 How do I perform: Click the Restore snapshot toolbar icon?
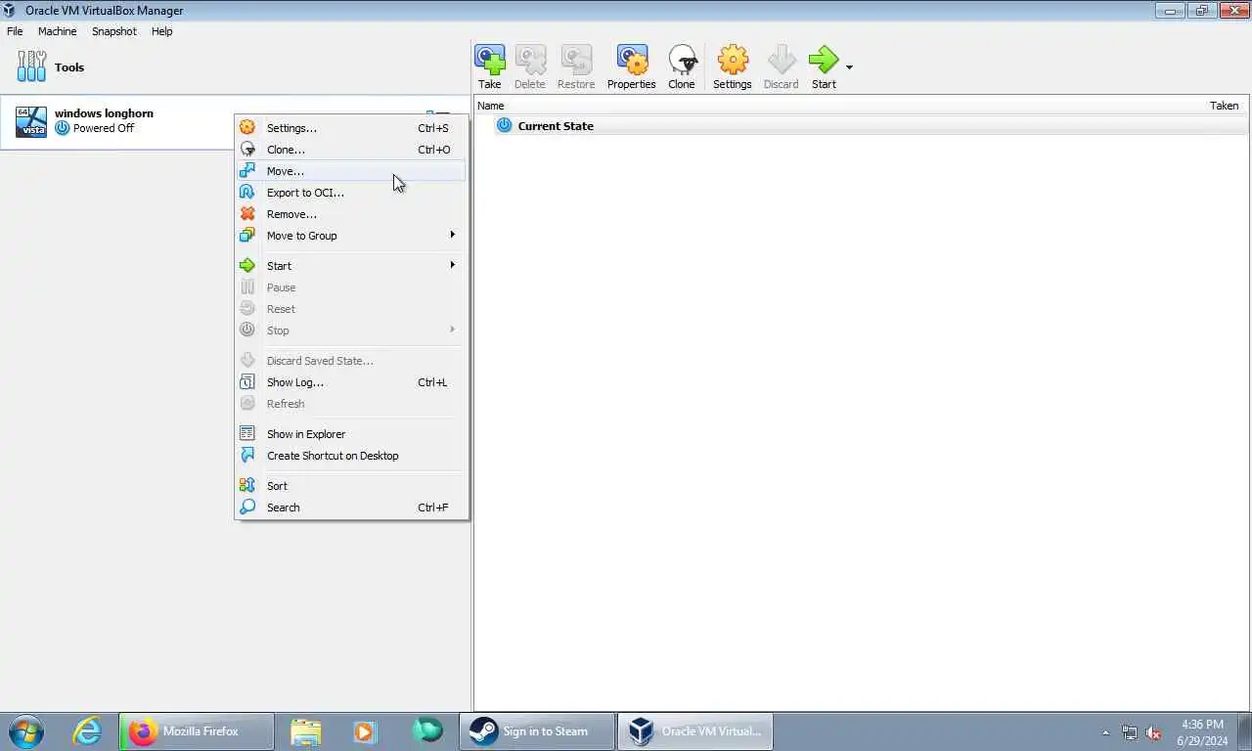click(x=576, y=66)
